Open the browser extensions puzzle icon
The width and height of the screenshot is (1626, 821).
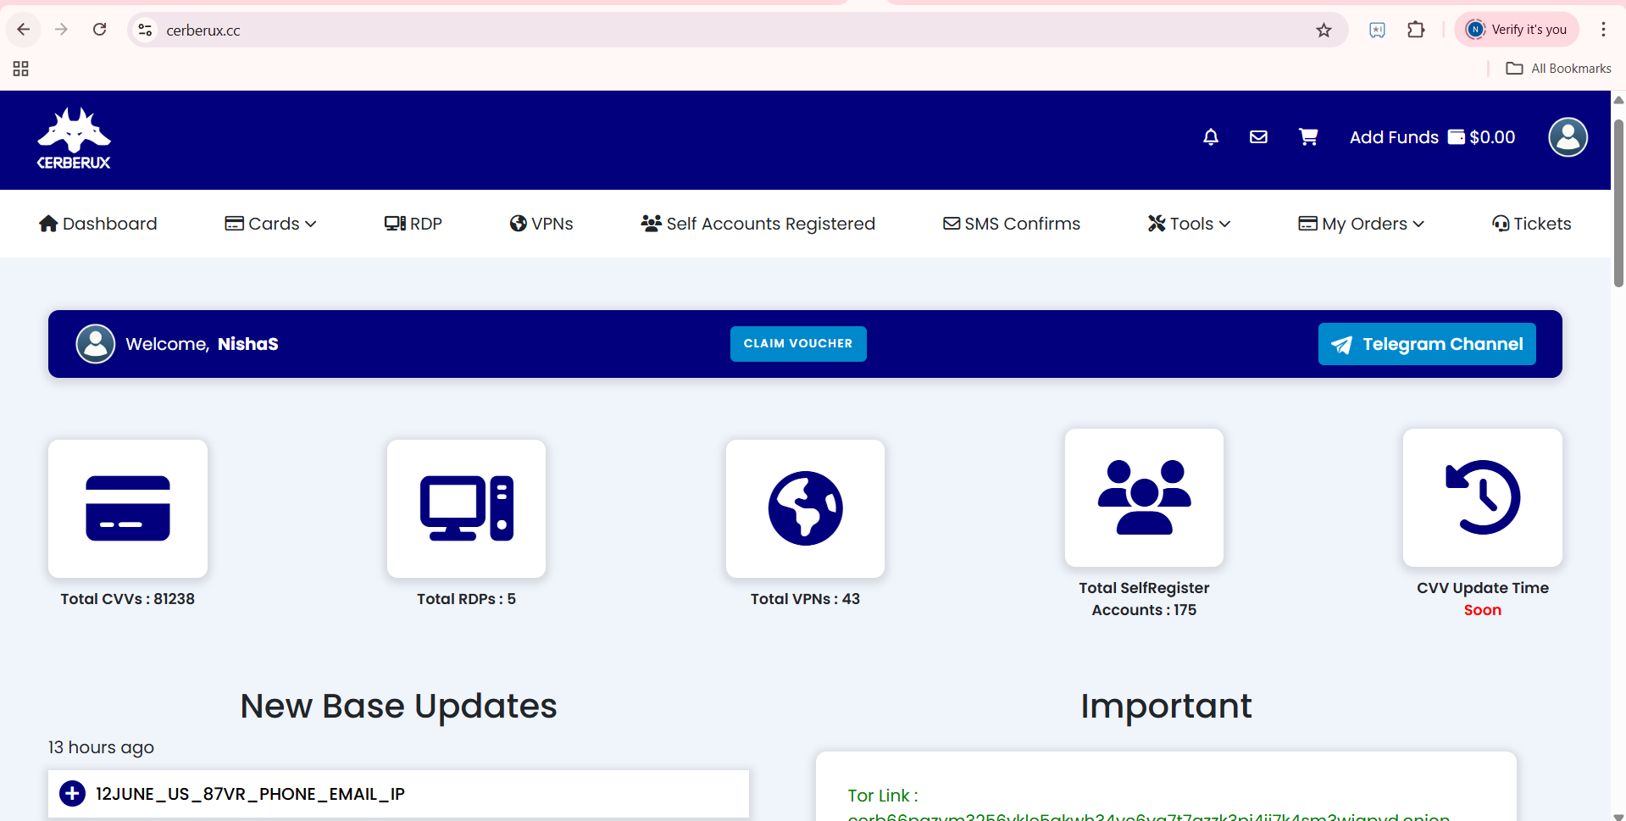(1416, 30)
